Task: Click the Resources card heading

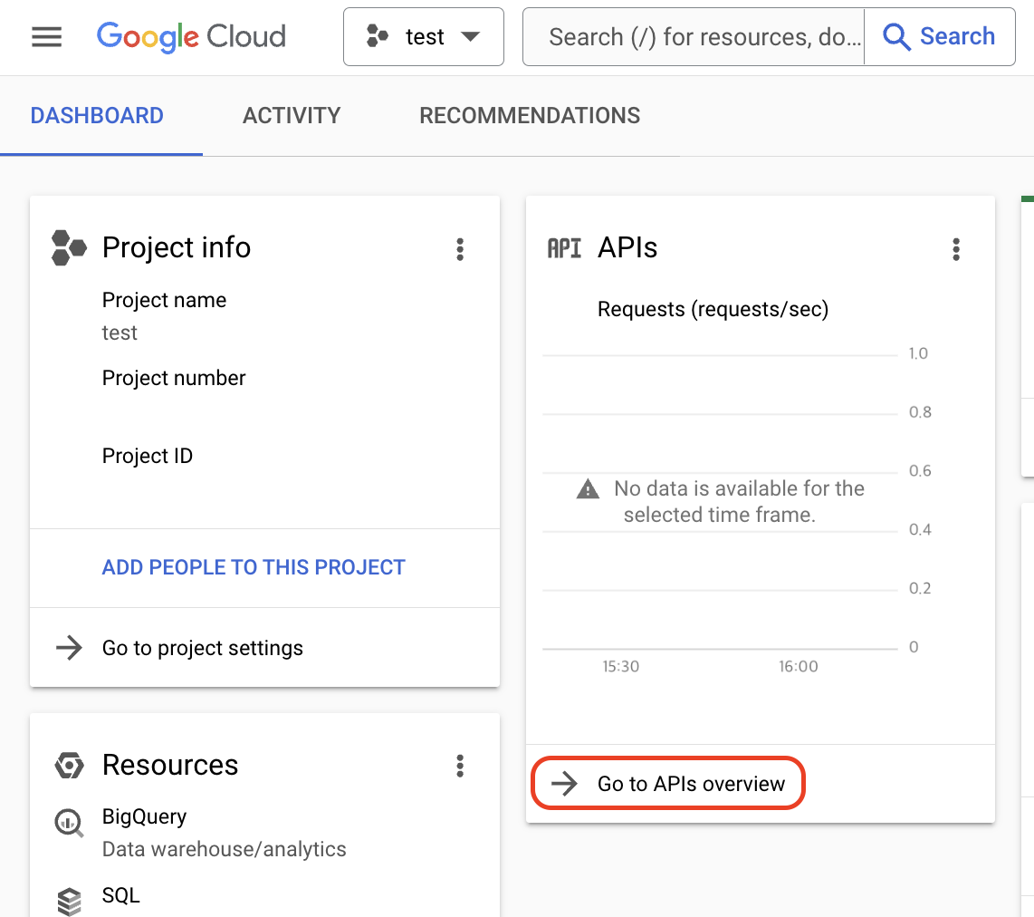Action: pyautogui.click(x=170, y=766)
